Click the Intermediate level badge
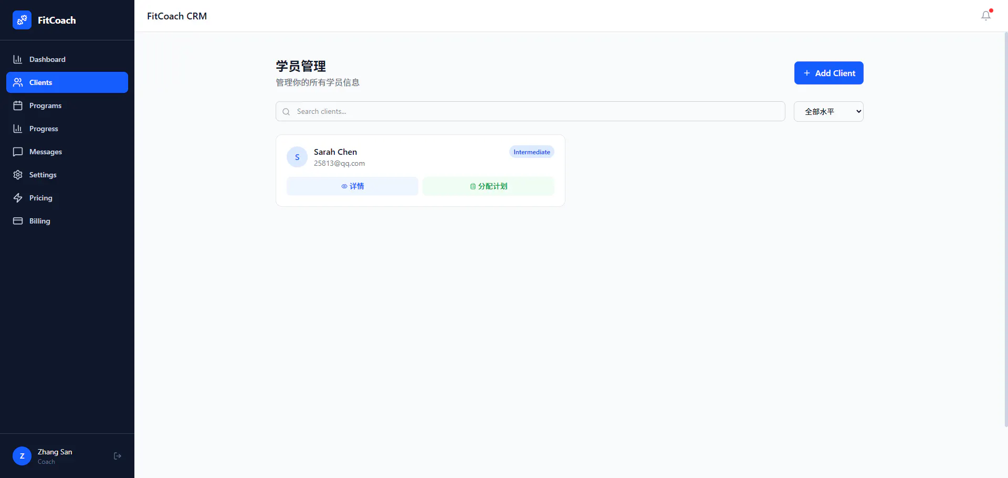 click(x=532, y=152)
